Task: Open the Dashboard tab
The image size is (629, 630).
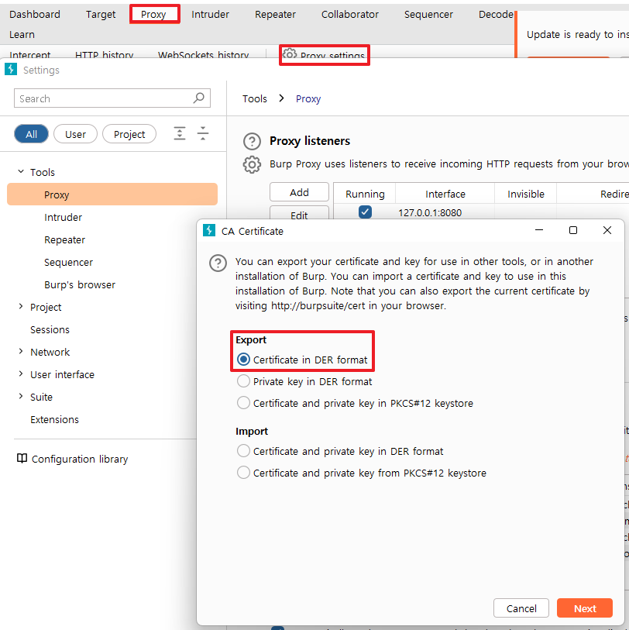Action: 35,14
